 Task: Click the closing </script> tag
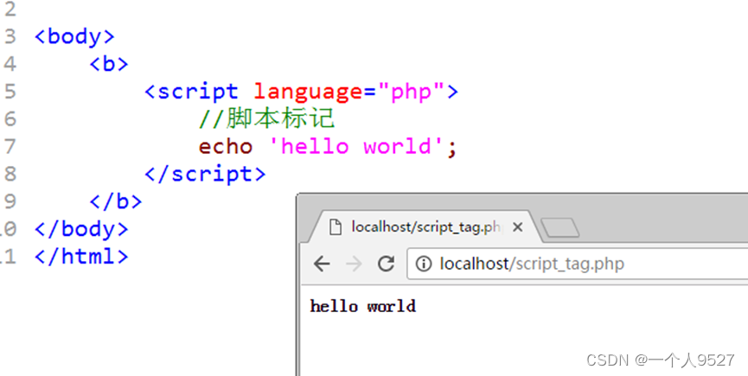(205, 175)
